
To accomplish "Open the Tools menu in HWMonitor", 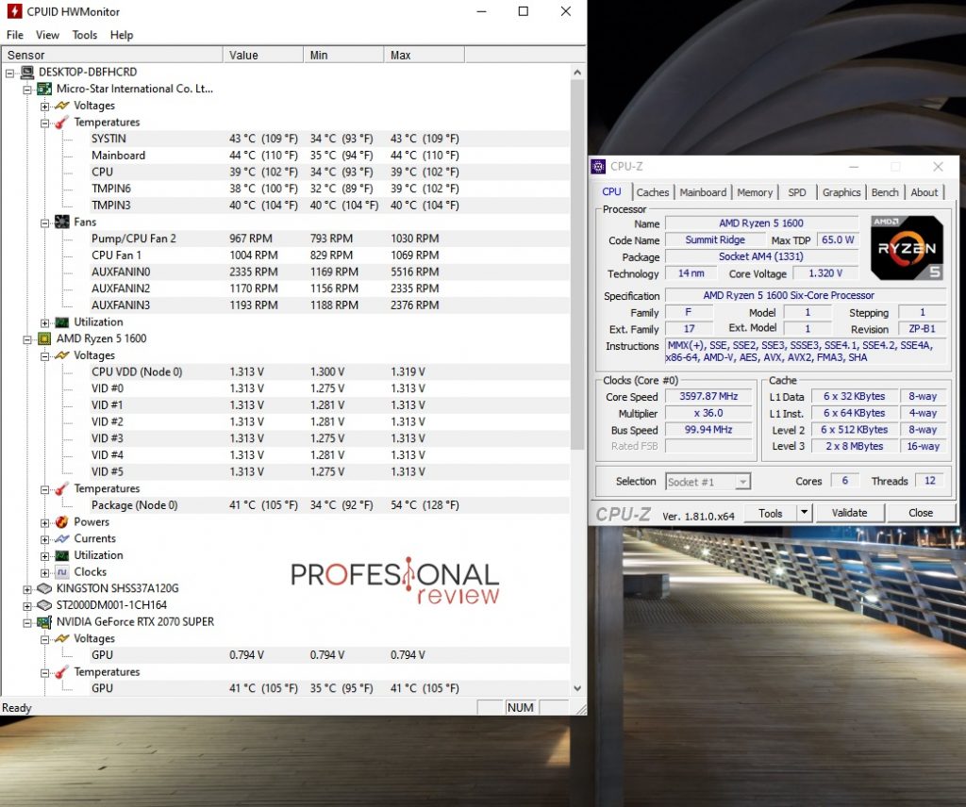I will pyautogui.click(x=84, y=35).
